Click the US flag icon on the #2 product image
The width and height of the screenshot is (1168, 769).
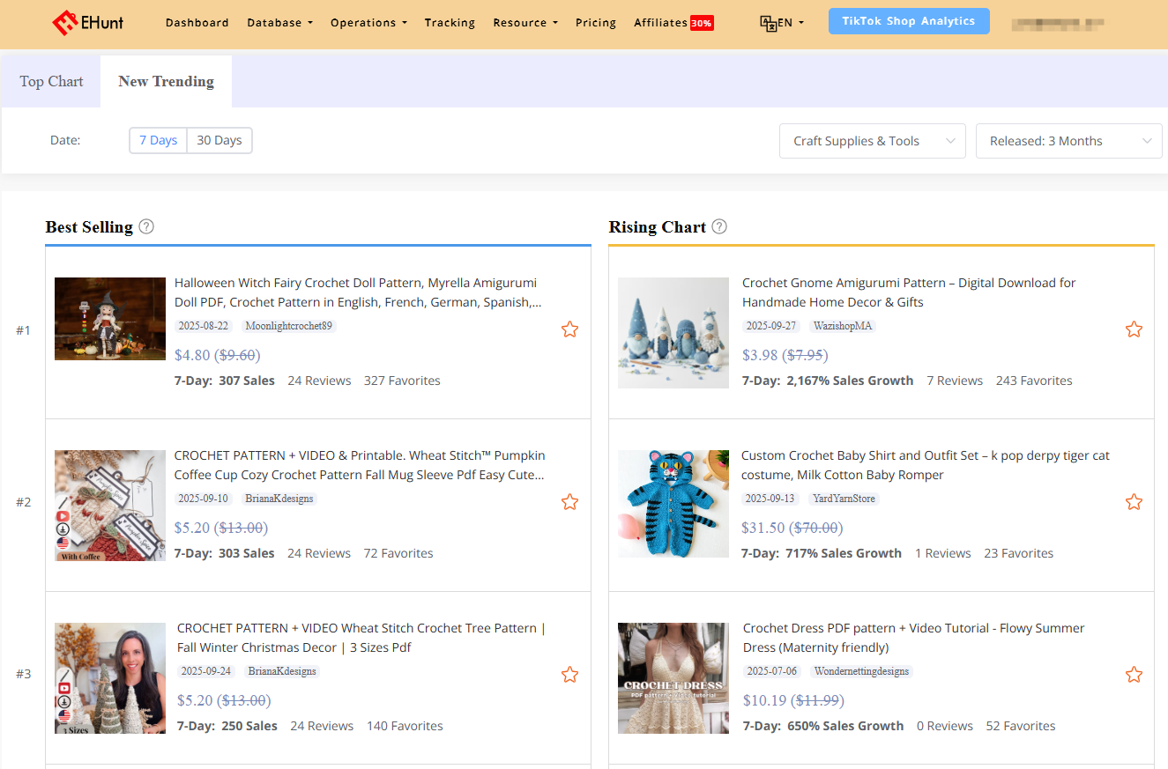[63, 541]
